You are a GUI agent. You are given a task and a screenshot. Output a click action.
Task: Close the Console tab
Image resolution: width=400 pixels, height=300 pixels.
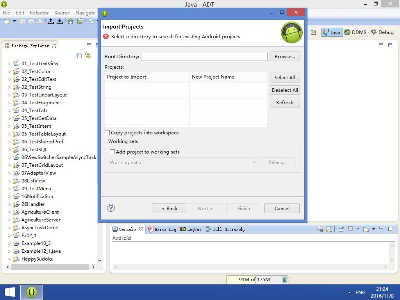point(141,229)
